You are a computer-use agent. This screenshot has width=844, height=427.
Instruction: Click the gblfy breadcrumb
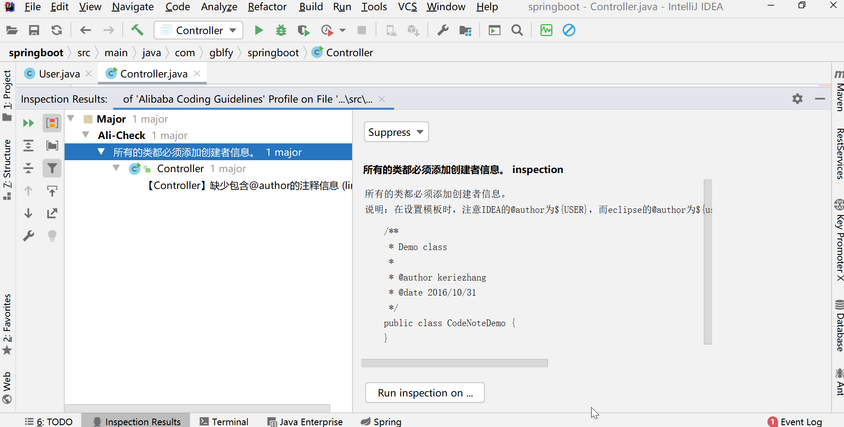(x=221, y=53)
